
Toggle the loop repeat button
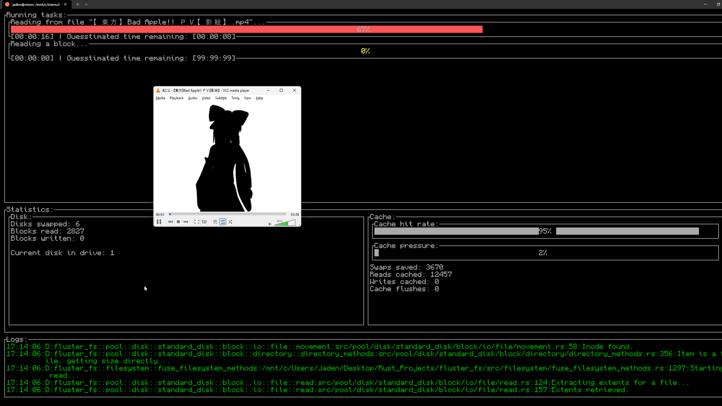pos(223,222)
